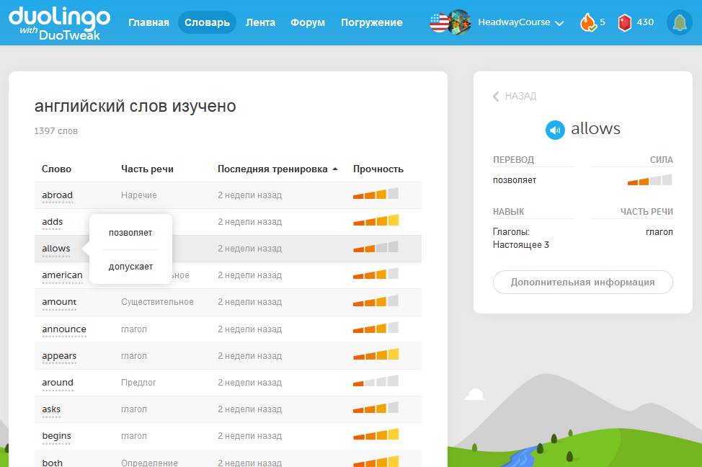702x467 pixels.
Task: Click the last practice cell for asks
Action: click(250, 409)
